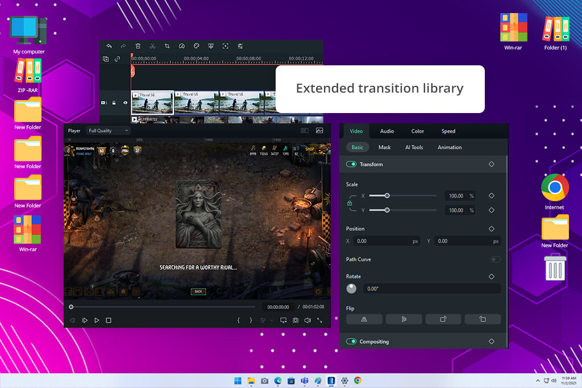Click the add track icon beside timeline ruler

106,59
